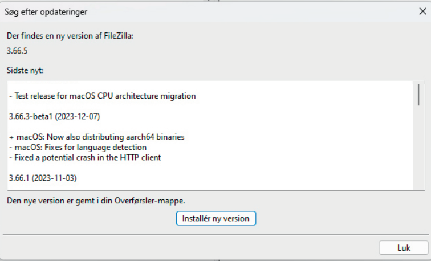Click the Test release for macOS line
431x261 pixels.
click(x=103, y=96)
